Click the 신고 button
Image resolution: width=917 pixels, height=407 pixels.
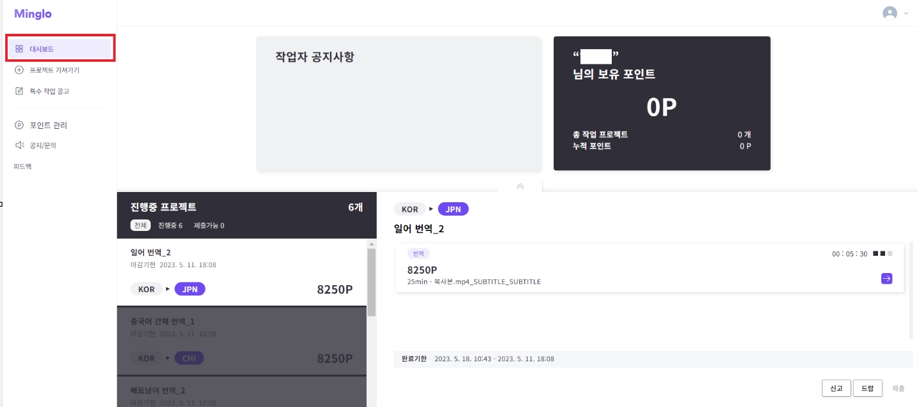[x=836, y=388]
